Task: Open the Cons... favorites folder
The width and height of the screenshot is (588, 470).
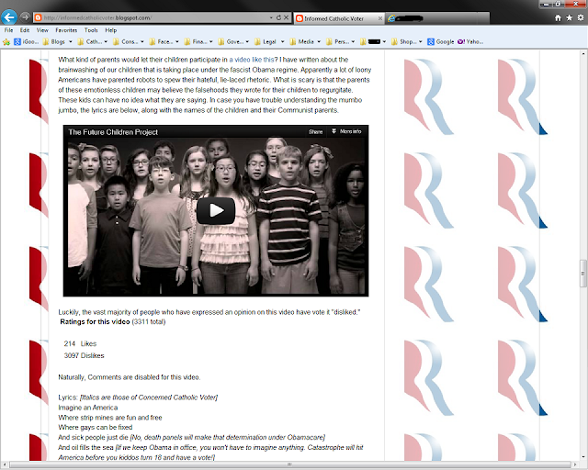Action: click(x=125, y=42)
